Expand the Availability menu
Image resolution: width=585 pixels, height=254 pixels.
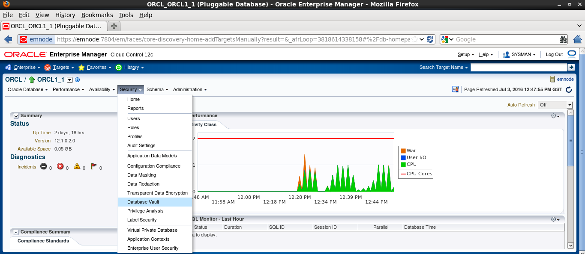102,89
